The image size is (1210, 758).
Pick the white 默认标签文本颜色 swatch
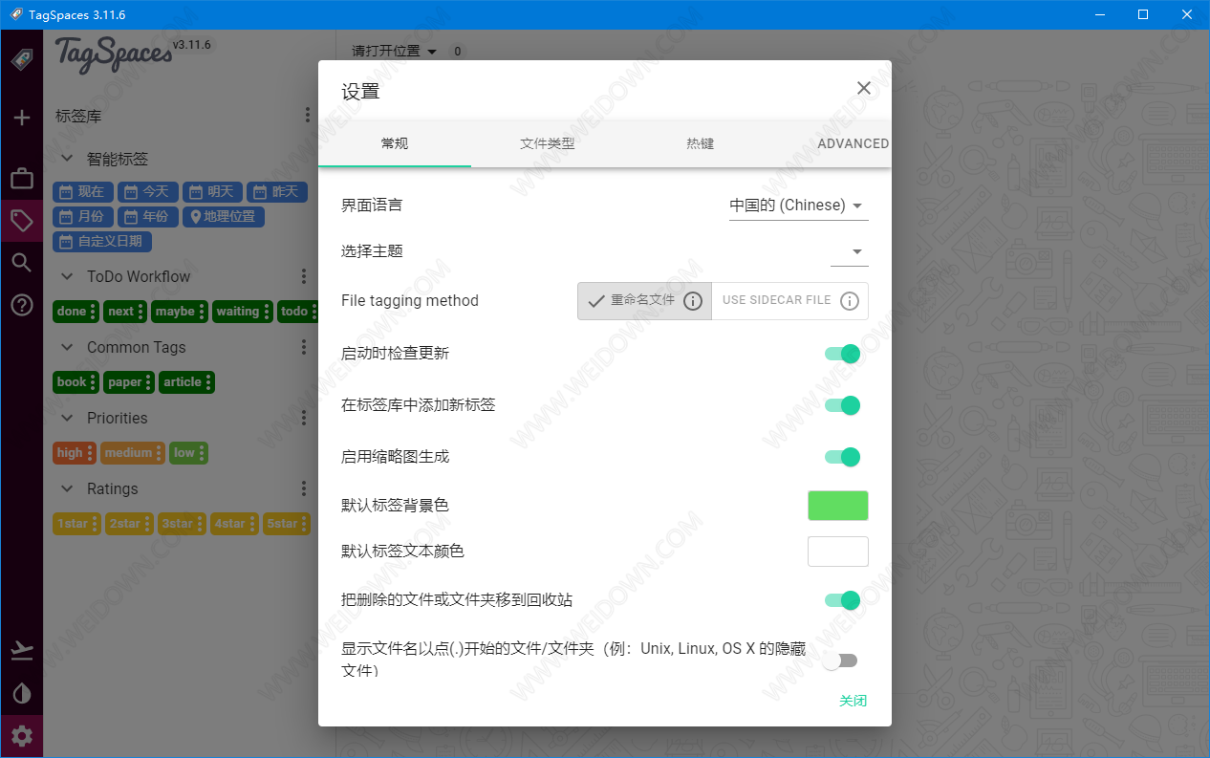(838, 552)
